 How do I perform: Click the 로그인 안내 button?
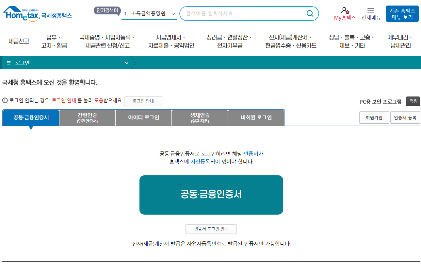[143, 101]
